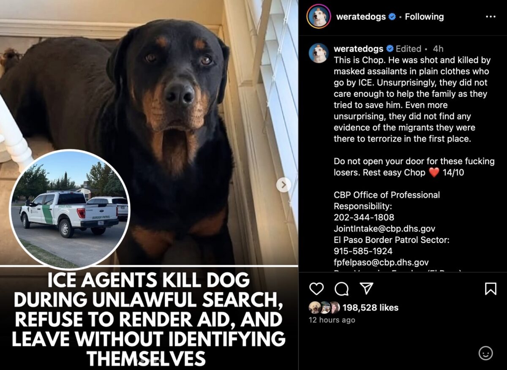Like the post with the heart icon
Screen dimensions: 507x370
coord(316,289)
